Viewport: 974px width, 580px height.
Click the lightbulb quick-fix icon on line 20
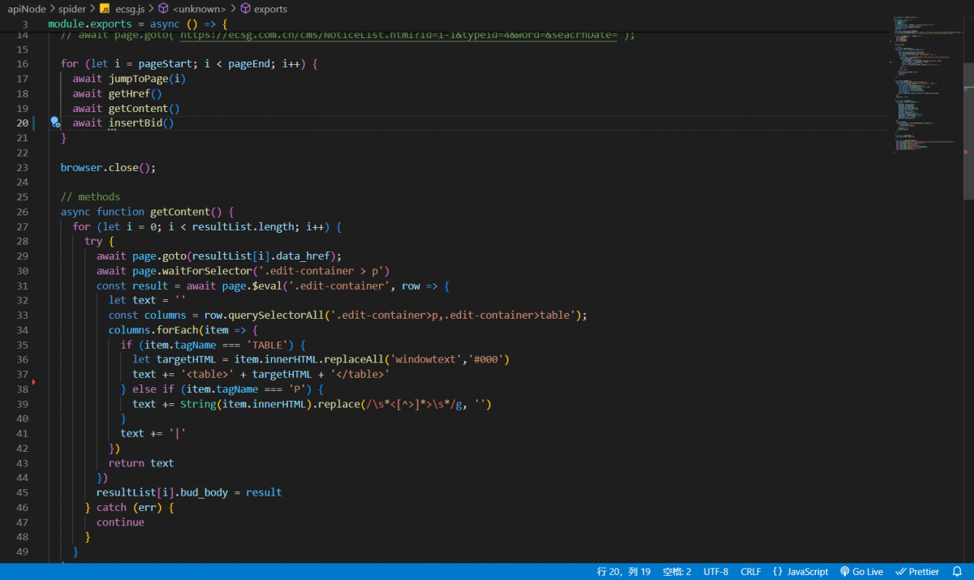tap(54, 122)
